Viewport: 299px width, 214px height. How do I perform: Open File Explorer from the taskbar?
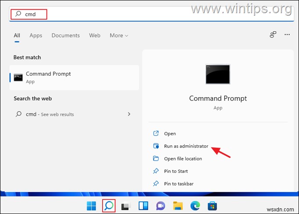coord(178,206)
